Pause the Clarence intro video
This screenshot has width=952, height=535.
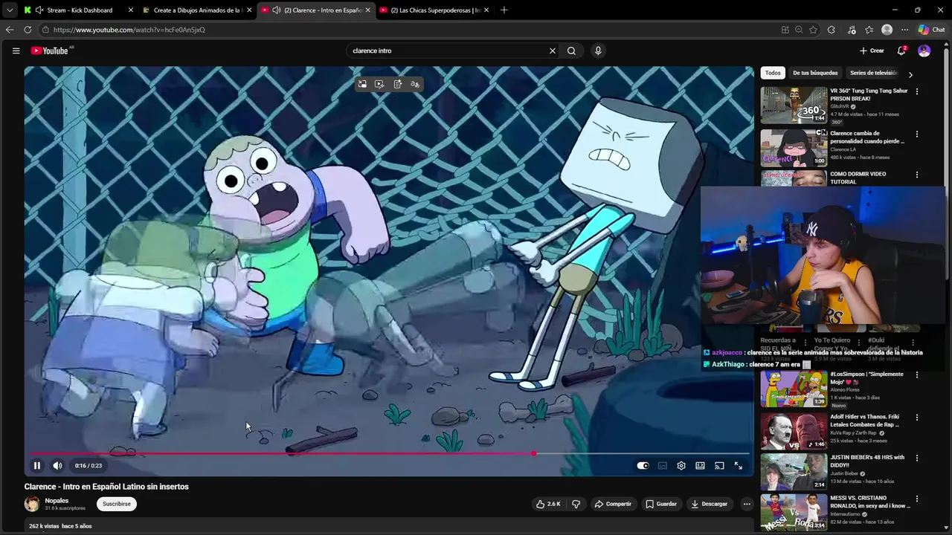pos(36,466)
